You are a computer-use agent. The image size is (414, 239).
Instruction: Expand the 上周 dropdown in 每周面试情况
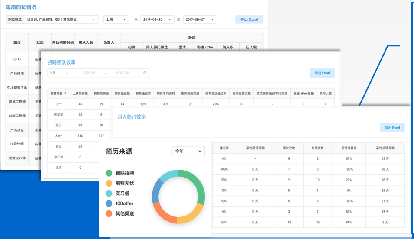coord(116,19)
